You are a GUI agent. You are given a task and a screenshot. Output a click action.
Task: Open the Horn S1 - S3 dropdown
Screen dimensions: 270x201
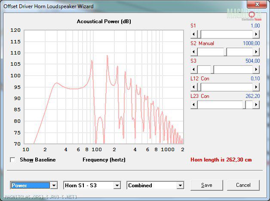pos(117,186)
